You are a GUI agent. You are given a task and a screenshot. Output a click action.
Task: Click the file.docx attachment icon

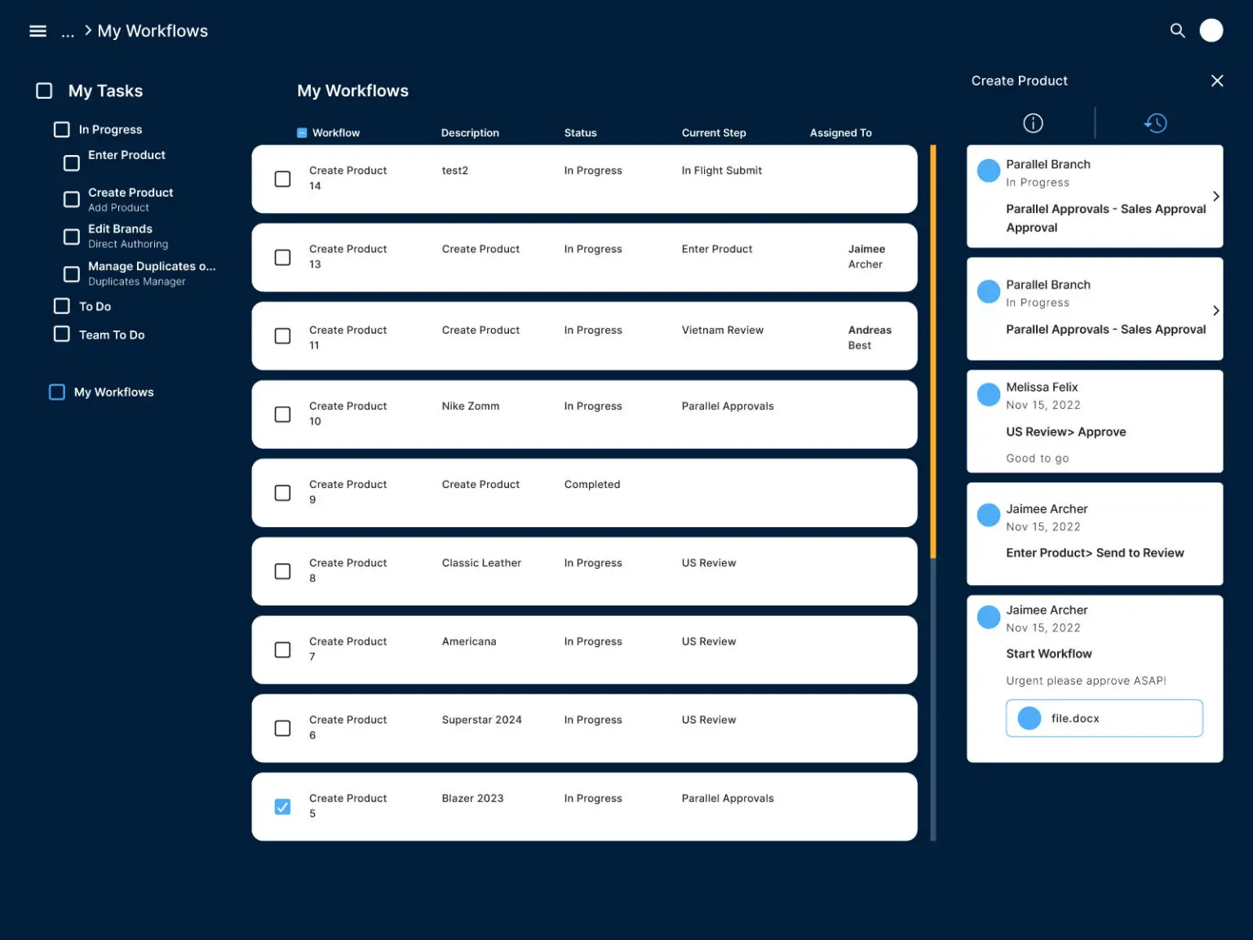pos(1029,718)
